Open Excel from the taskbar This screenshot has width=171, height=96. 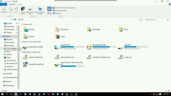[x=30, y=94]
